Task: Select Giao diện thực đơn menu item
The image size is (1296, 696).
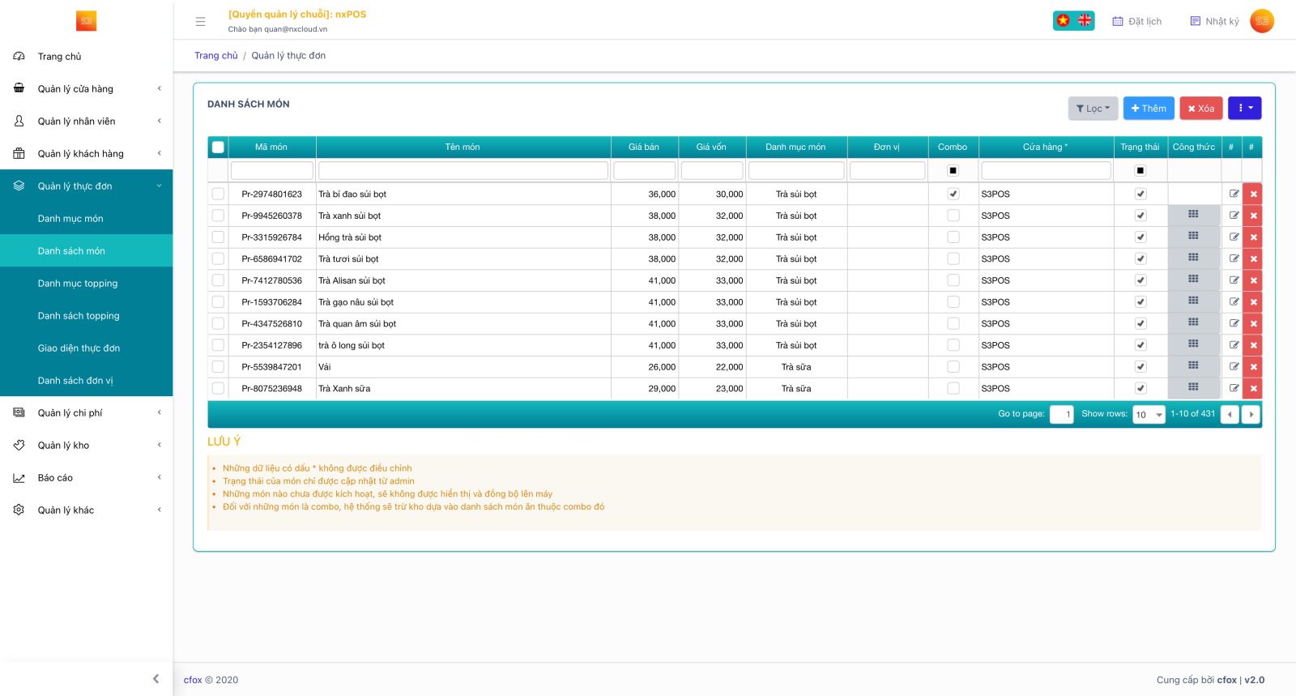Action: click(79, 348)
